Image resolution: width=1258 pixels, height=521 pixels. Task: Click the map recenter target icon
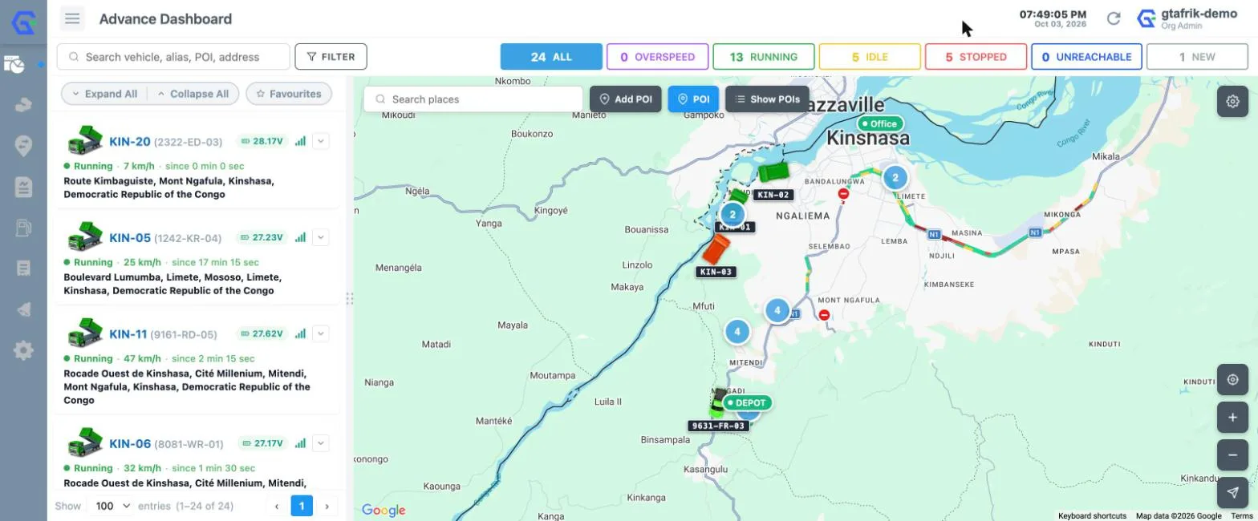point(1232,379)
